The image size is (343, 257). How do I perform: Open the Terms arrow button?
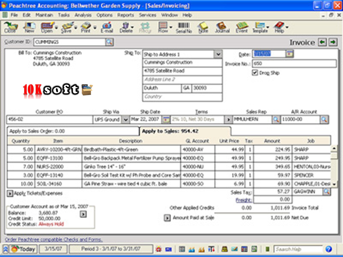(228, 120)
